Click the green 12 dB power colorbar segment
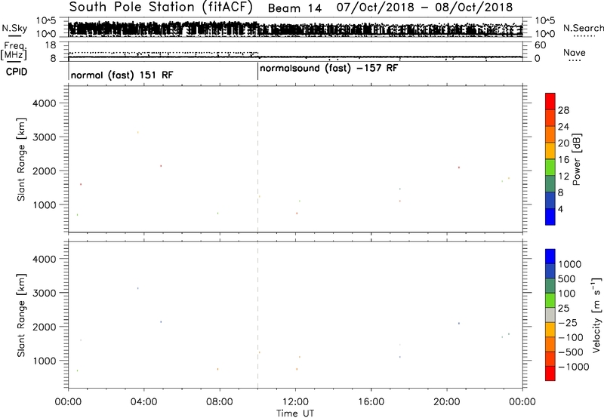 pyautogui.click(x=550, y=168)
